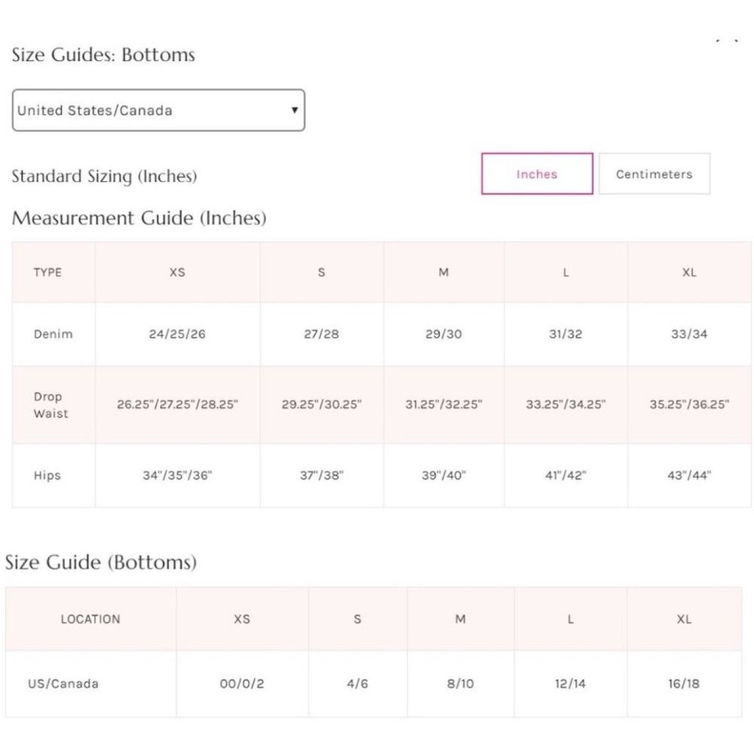The height and width of the screenshot is (754, 754).
Task: Open the United States/Canada region dropdown
Action: coord(158,110)
